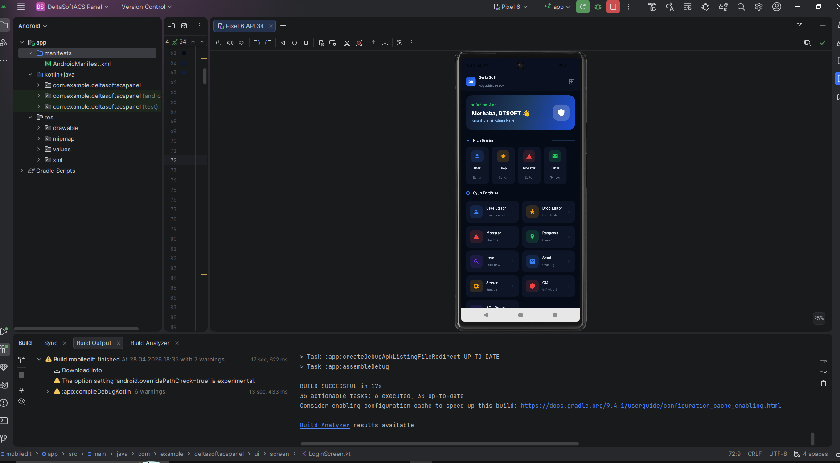Click the debug app bug icon
This screenshot has width=840, height=463.
598,7
